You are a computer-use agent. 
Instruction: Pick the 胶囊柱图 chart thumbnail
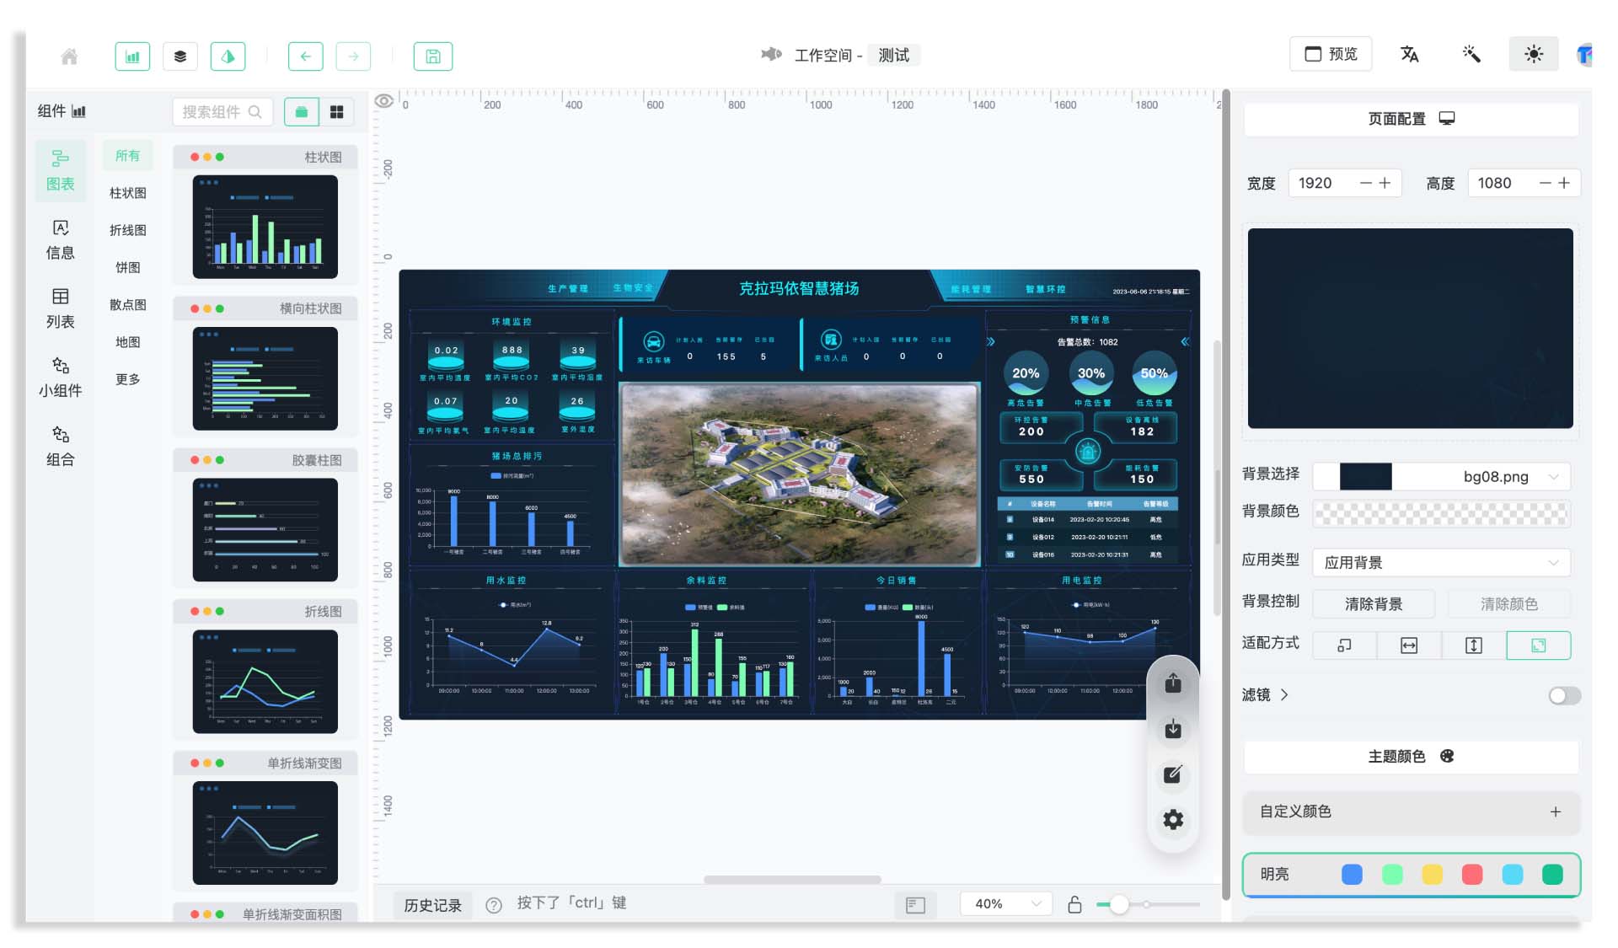click(265, 530)
